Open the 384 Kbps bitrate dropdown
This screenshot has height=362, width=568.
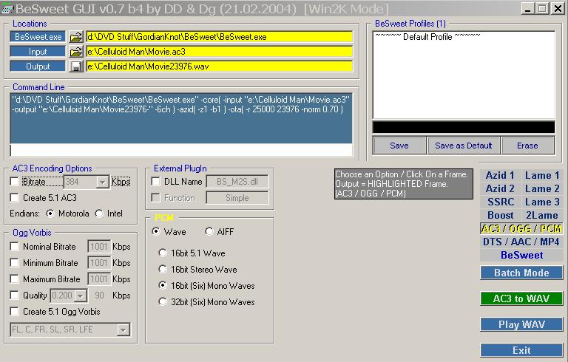[103, 182]
